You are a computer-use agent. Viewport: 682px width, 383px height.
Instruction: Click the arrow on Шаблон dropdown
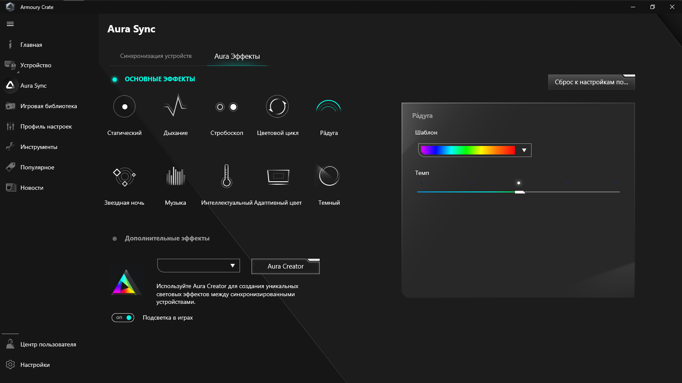click(524, 150)
